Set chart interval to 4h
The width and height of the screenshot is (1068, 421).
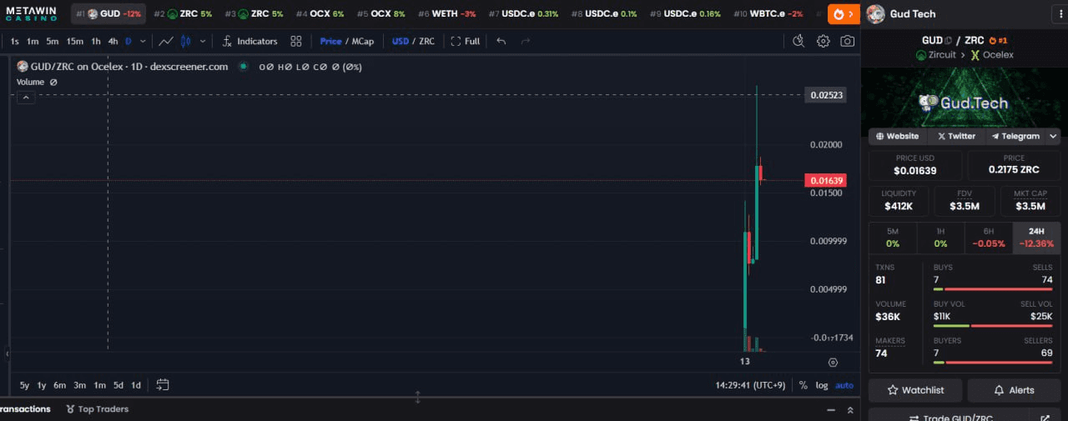[x=113, y=41]
